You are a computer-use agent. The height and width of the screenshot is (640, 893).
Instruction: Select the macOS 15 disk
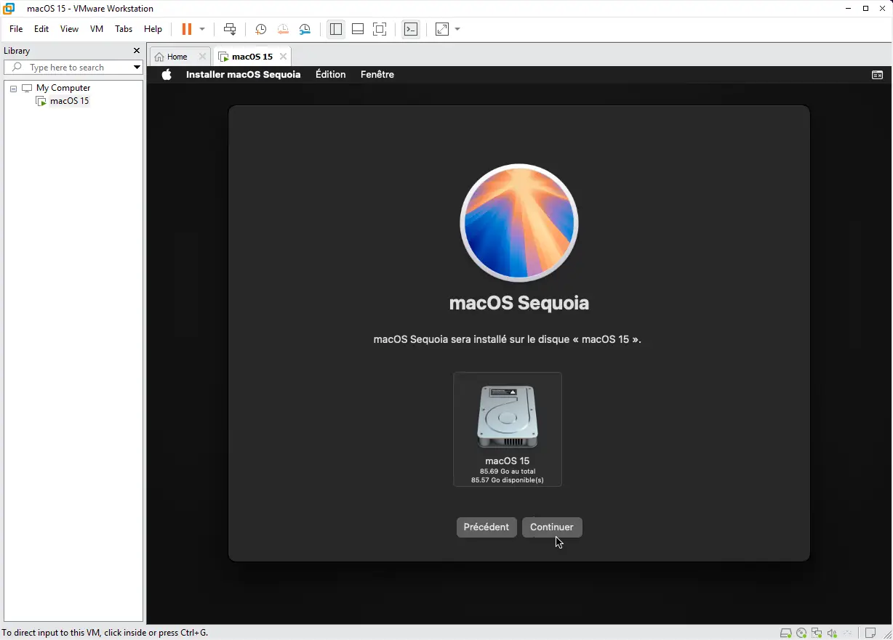pos(508,429)
